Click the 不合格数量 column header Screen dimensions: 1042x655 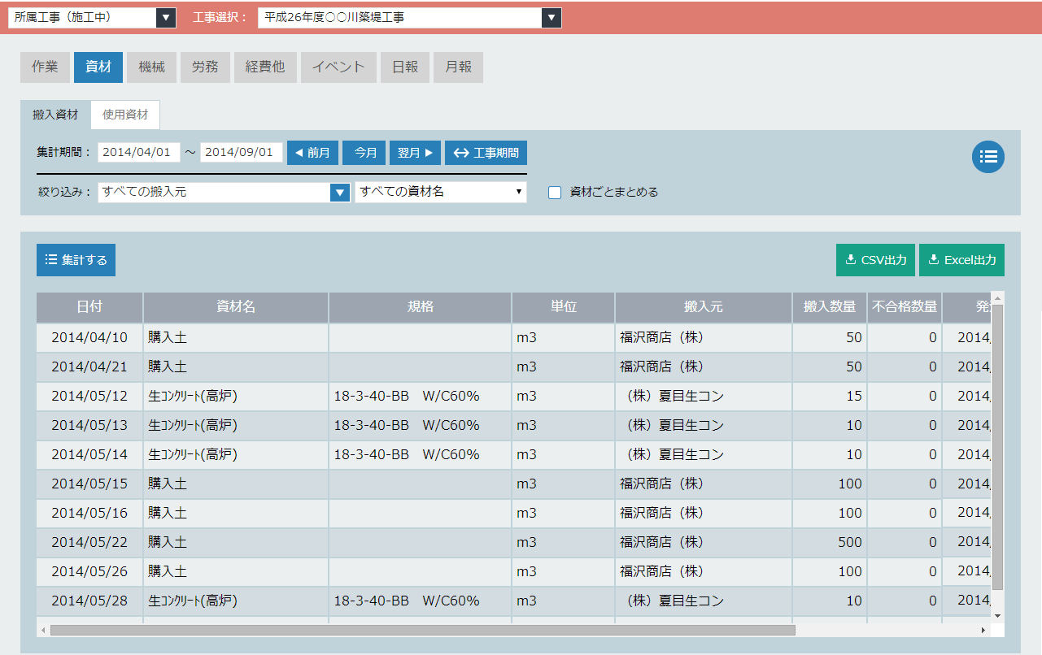pyautogui.click(x=905, y=307)
